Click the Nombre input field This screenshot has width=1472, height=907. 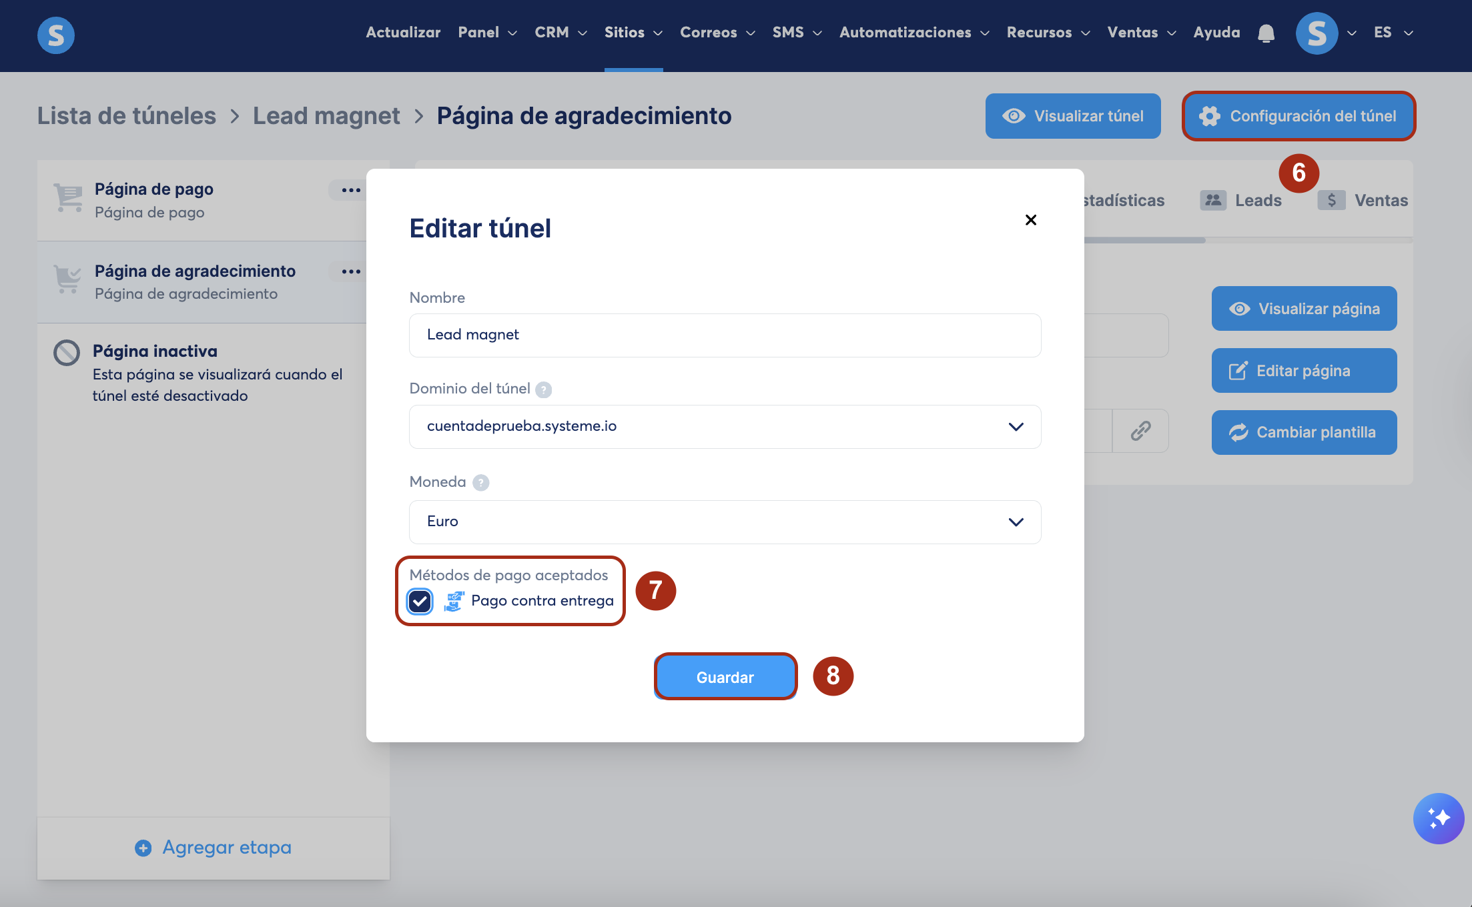point(725,335)
